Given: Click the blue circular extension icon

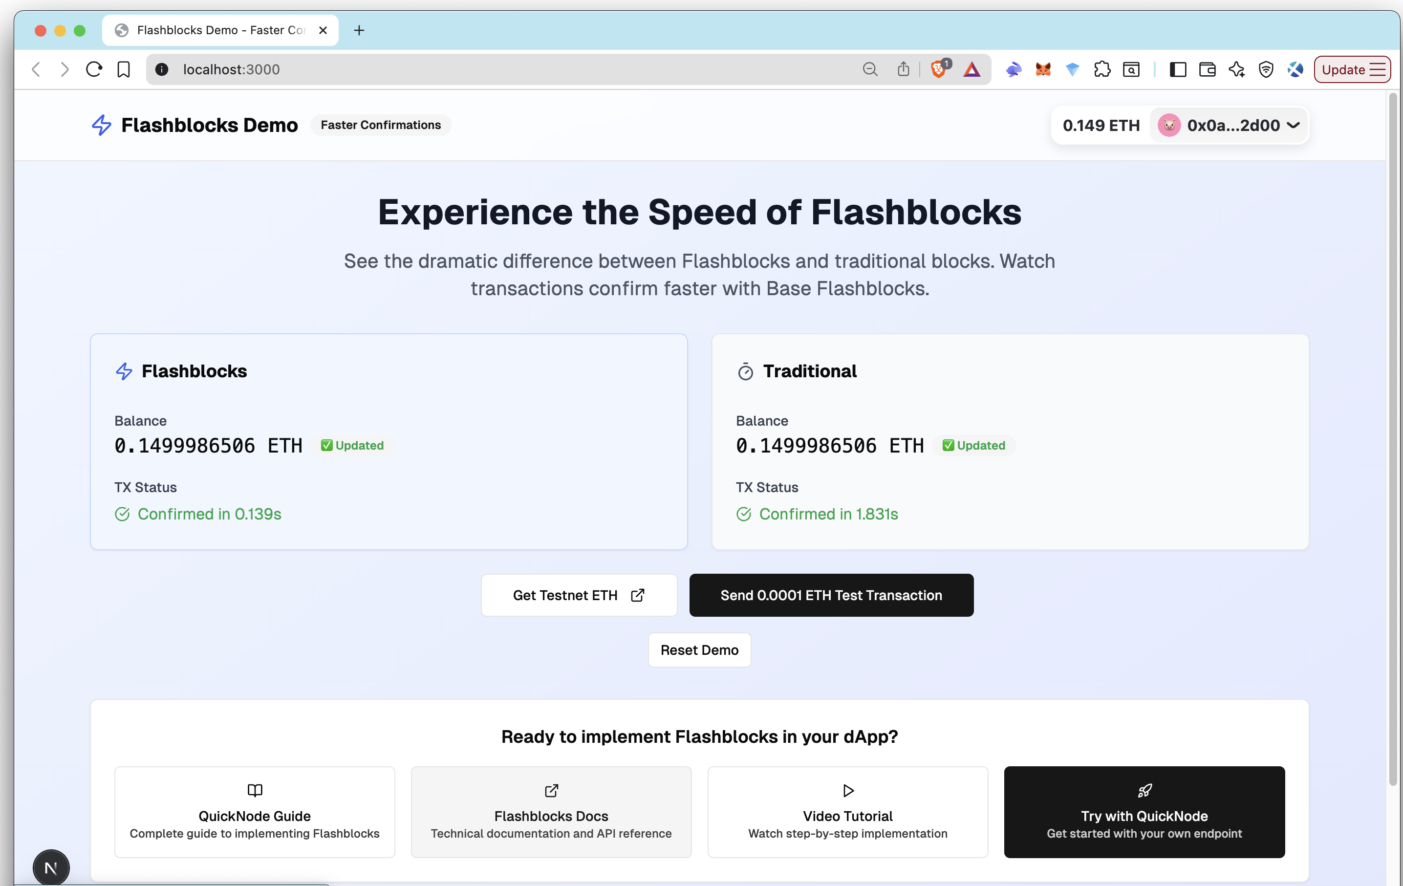Looking at the screenshot, I should coord(1295,69).
